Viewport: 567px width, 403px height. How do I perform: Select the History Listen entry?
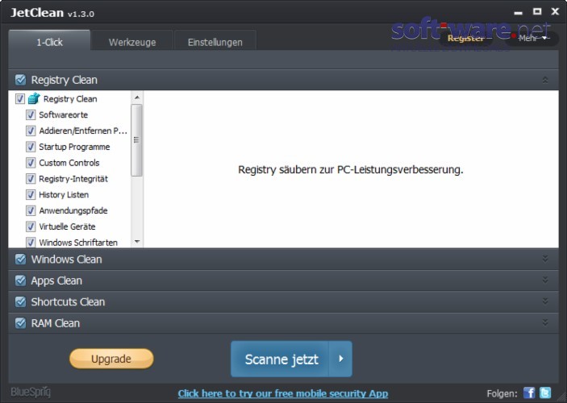[64, 194]
